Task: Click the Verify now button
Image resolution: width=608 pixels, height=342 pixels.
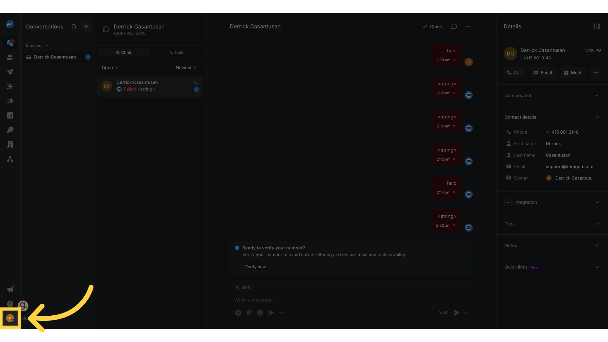Action: pos(255,267)
